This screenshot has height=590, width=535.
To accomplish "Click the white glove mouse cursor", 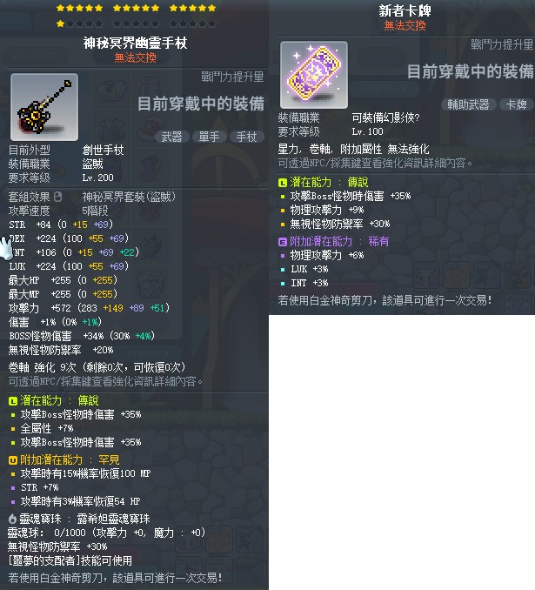I will click(x=6, y=249).
